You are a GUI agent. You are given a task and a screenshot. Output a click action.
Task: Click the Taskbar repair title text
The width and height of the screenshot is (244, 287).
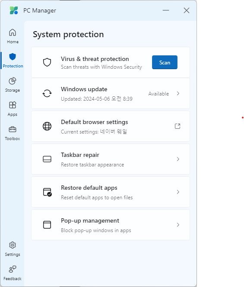click(80, 155)
